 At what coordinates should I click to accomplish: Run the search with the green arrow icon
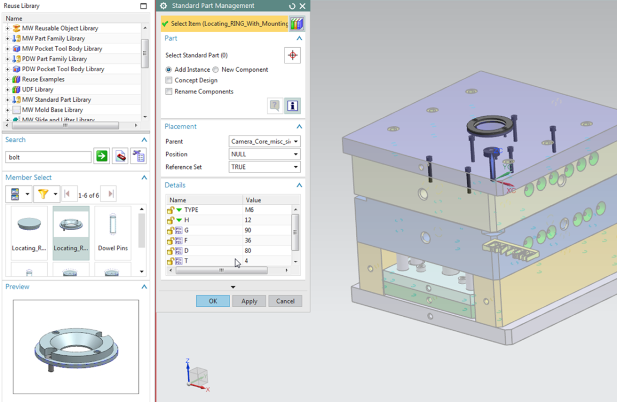[x=101, y=156]
